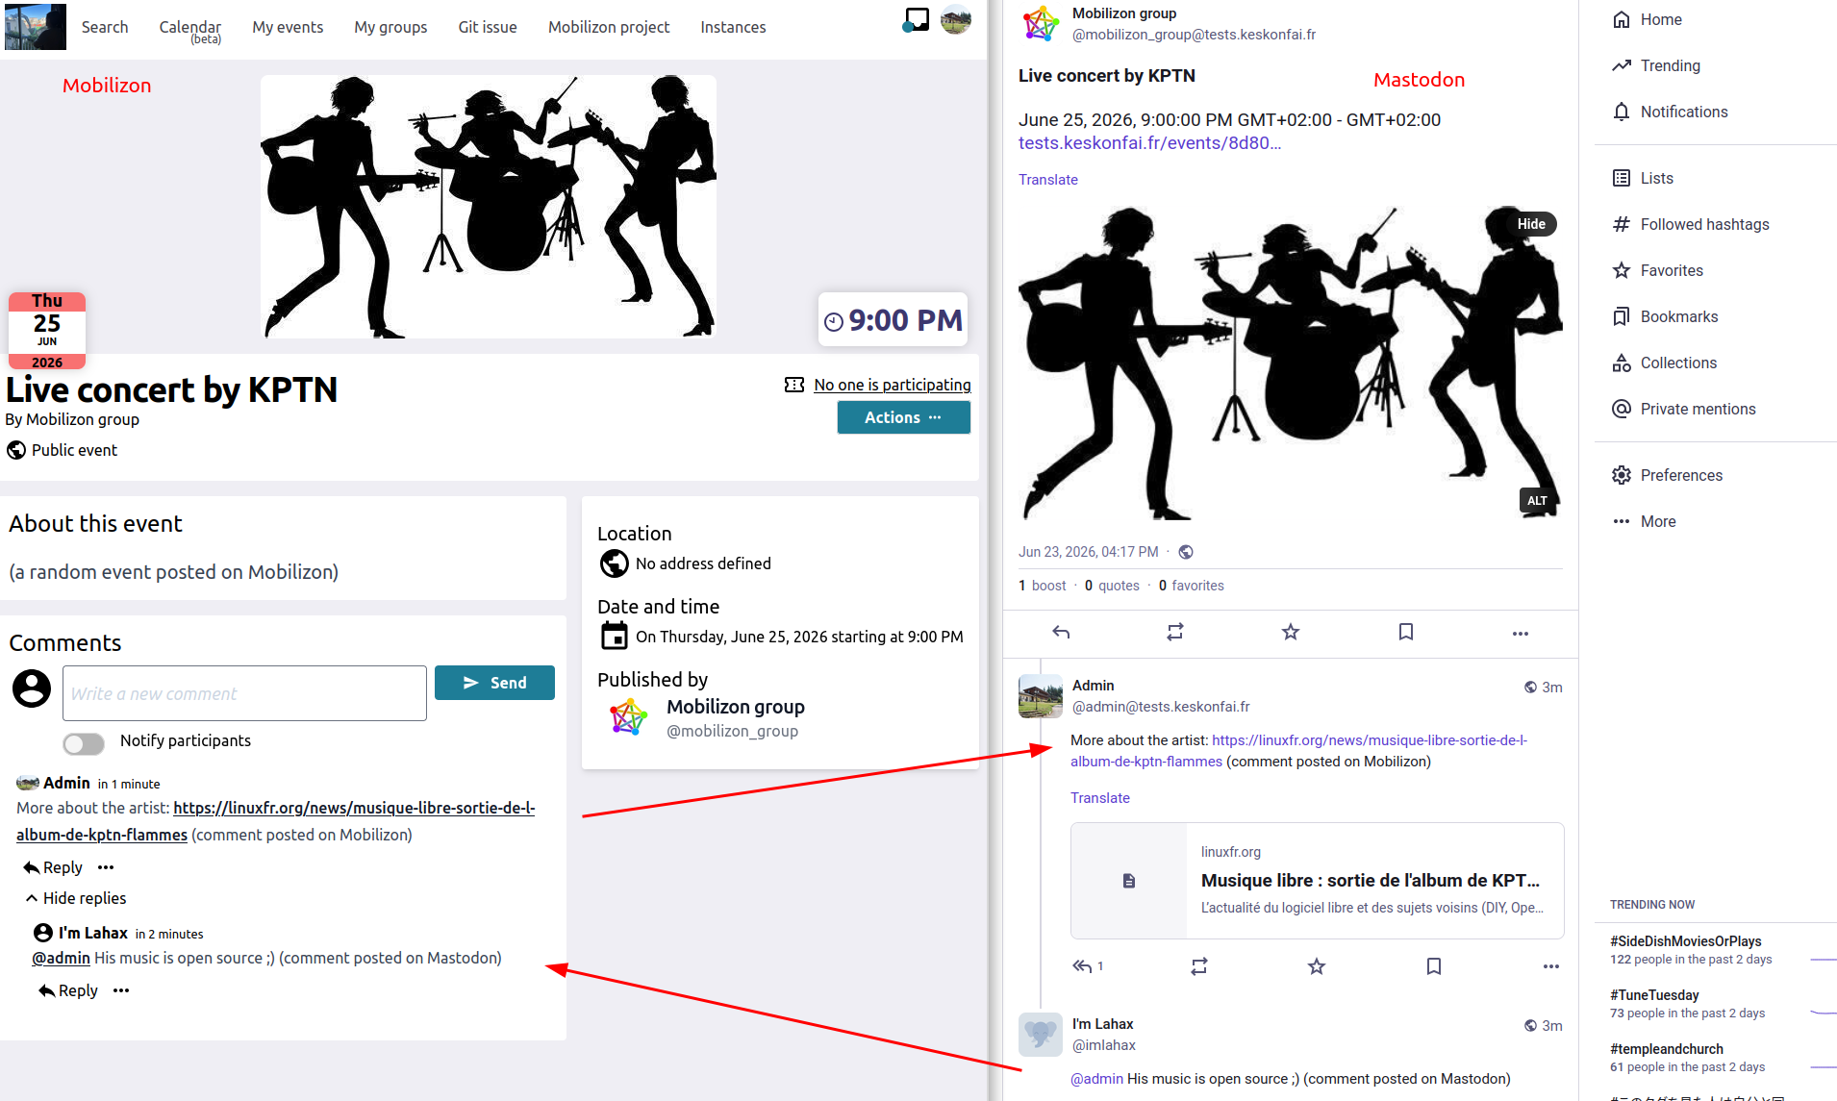The height and width of the screenshot is (1101, 1837).
Task: Open Mastodon Notifications
Action: [x=1670, y=112]
